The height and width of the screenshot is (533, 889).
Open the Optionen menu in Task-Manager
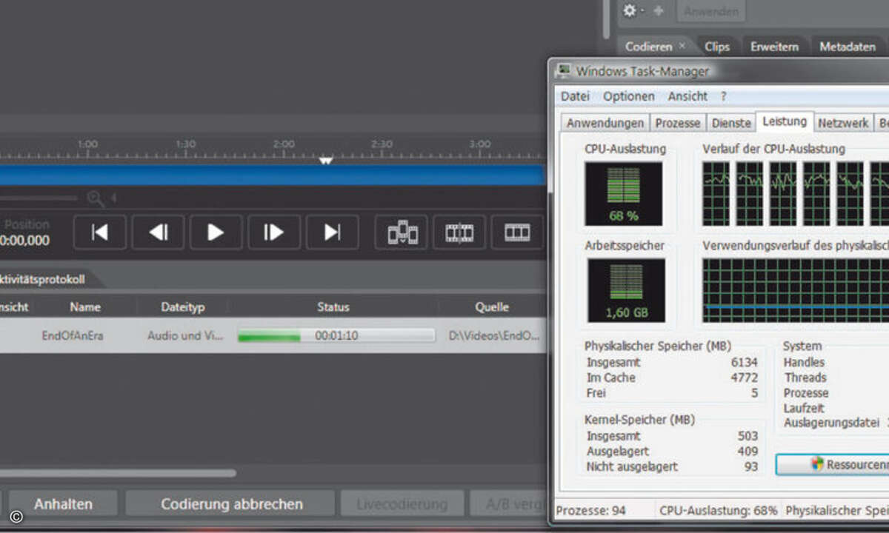(628, 96)
